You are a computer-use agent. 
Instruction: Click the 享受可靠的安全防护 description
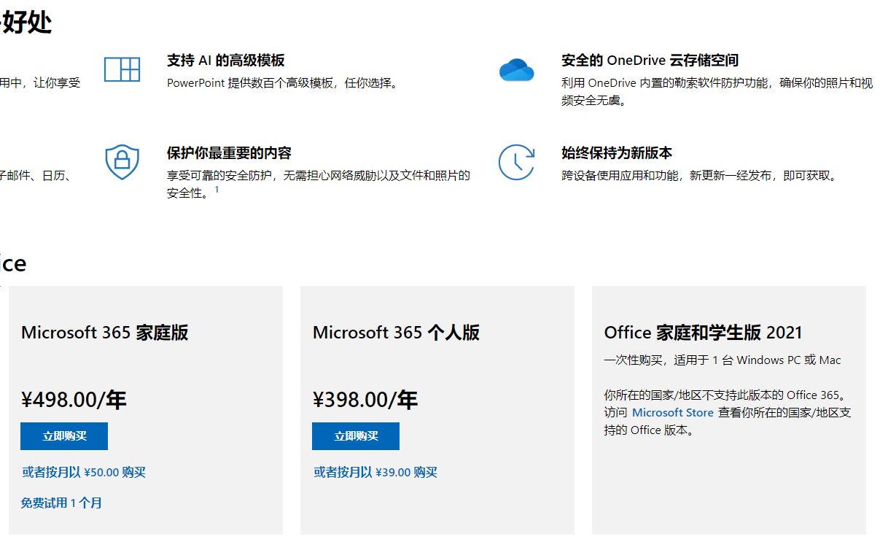(319, 185)
